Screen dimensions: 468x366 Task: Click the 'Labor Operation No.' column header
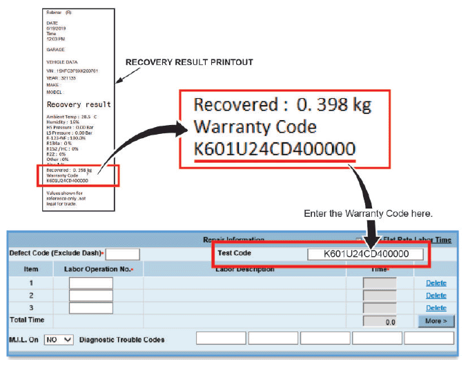pos(98,269)
